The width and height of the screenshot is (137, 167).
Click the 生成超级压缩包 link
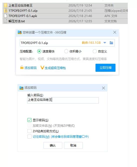click(55, 68)
